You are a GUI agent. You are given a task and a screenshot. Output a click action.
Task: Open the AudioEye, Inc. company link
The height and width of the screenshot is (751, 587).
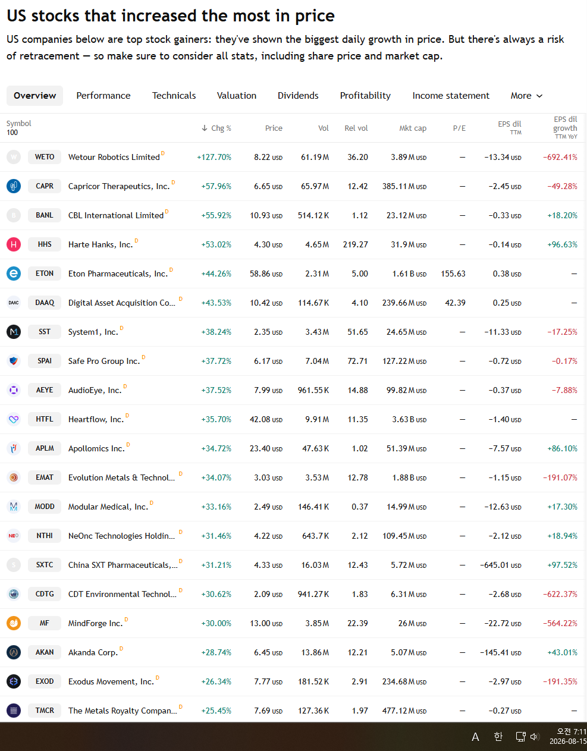point(95,391)
